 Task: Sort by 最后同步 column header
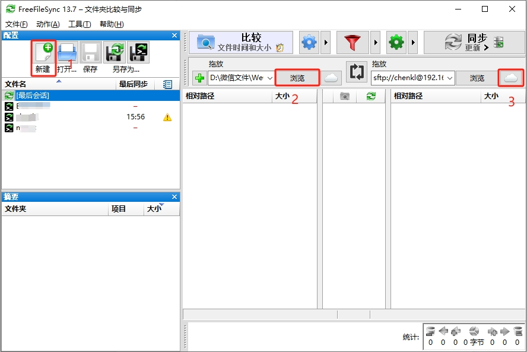click(x=135, y=84)
